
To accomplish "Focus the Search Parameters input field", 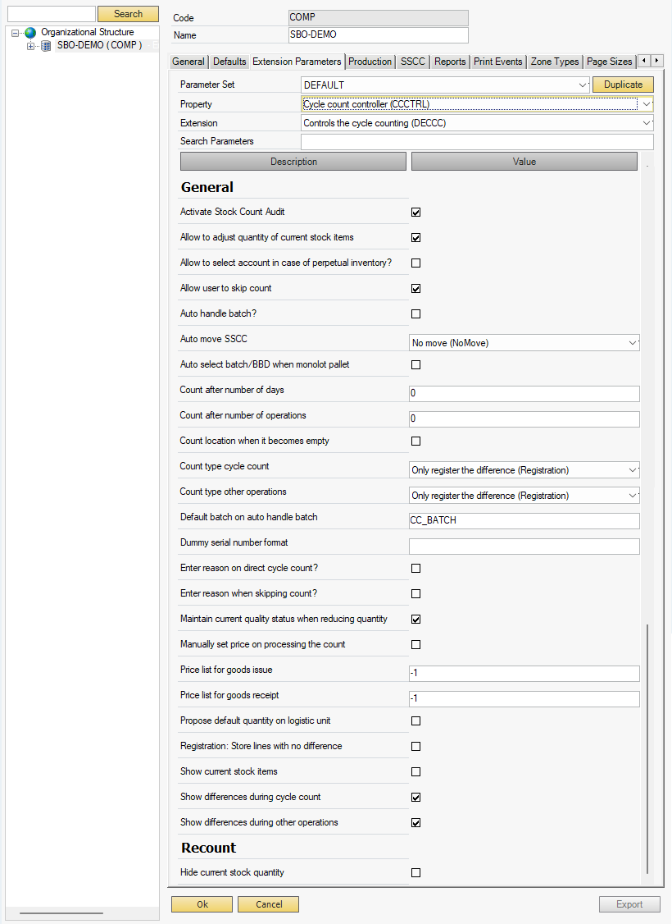I will coord(477,142).
